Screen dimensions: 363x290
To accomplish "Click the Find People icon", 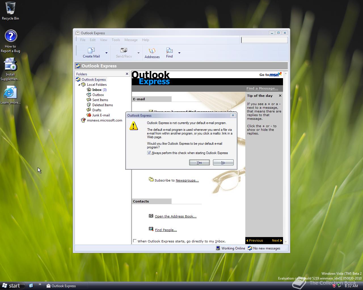I will point(151,229).
